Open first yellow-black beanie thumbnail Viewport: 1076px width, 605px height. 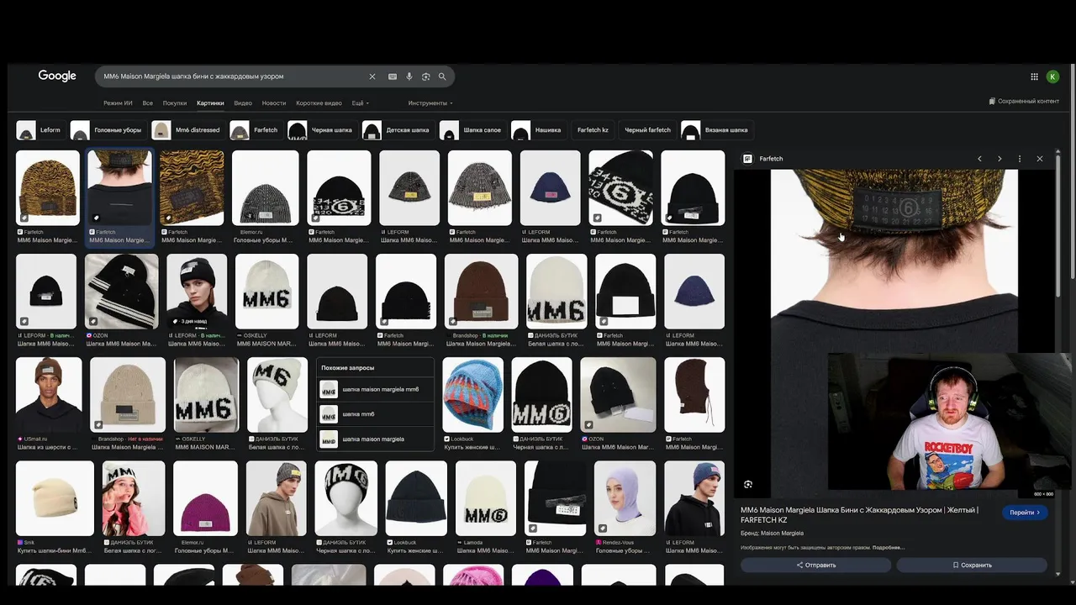tap(48, 188)
